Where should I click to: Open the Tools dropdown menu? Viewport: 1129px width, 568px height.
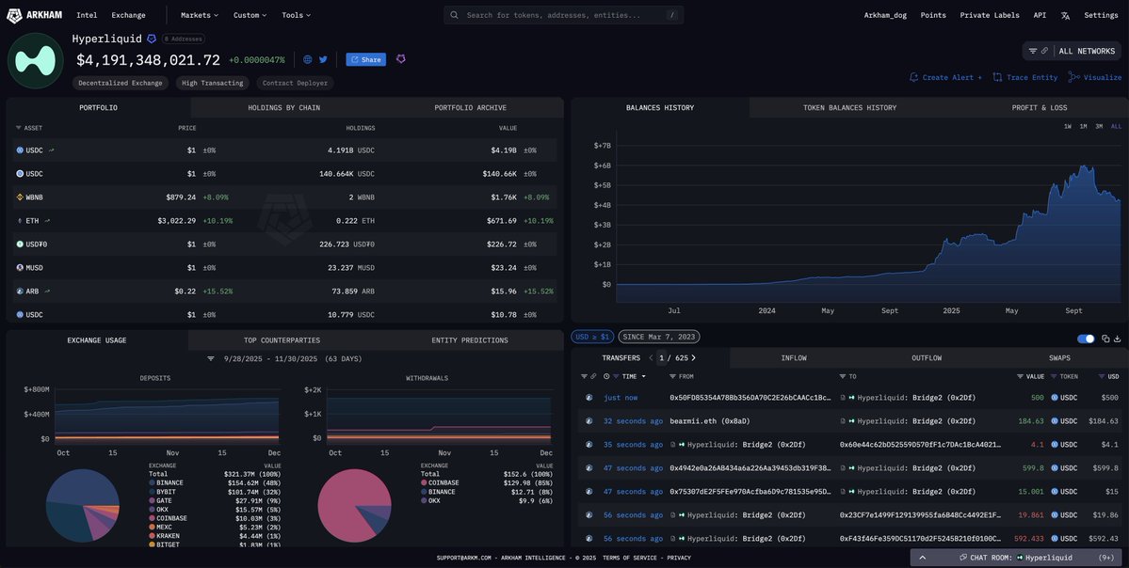(x=296, y=15)
